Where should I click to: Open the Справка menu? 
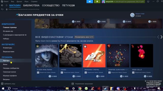(x=34, y=2)
